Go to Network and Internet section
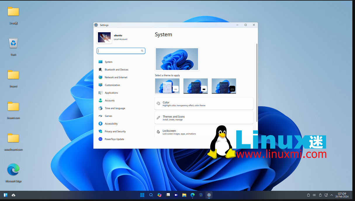 116,77
